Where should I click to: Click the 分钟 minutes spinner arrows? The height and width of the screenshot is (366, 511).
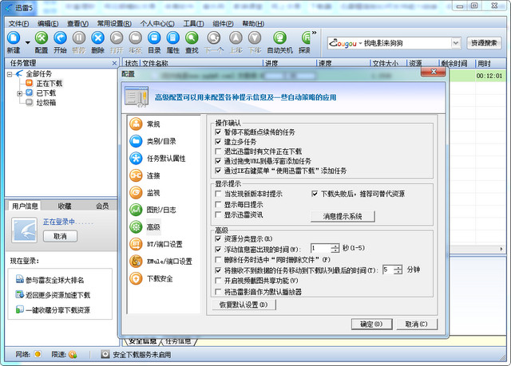(x=398, y=270)
